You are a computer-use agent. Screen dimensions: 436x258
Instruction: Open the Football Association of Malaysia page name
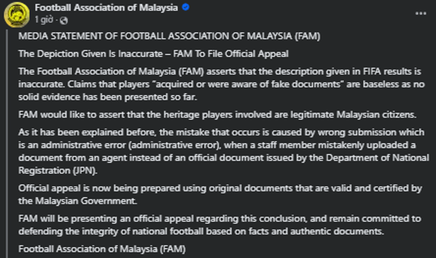click(x=106, y=8)
